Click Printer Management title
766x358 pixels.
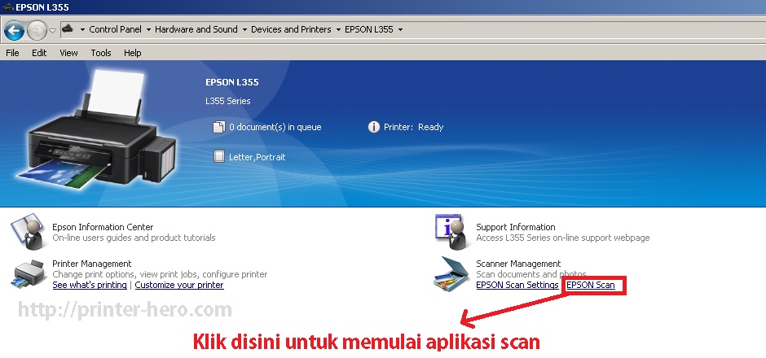pyautogui.click(x=92, y=264)
